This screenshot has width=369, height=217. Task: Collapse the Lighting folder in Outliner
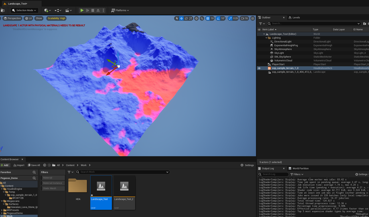click(267, 38)
